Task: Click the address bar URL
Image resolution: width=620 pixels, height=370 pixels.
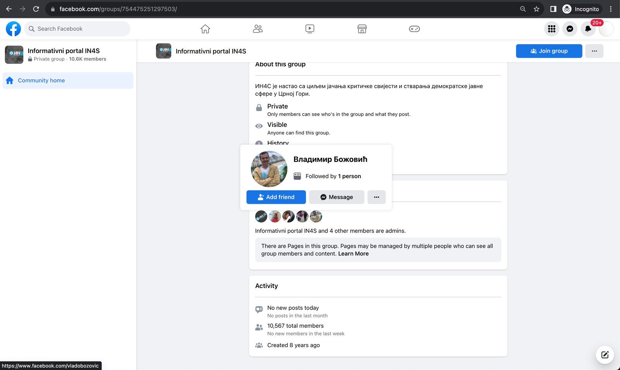Action: tap(118, 9)
